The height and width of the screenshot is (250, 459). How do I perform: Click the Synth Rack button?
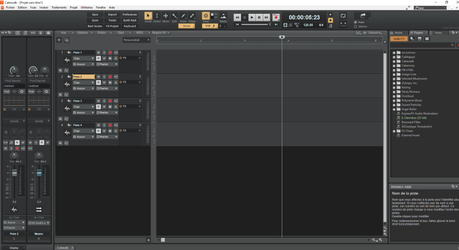[x=130, y=20]
